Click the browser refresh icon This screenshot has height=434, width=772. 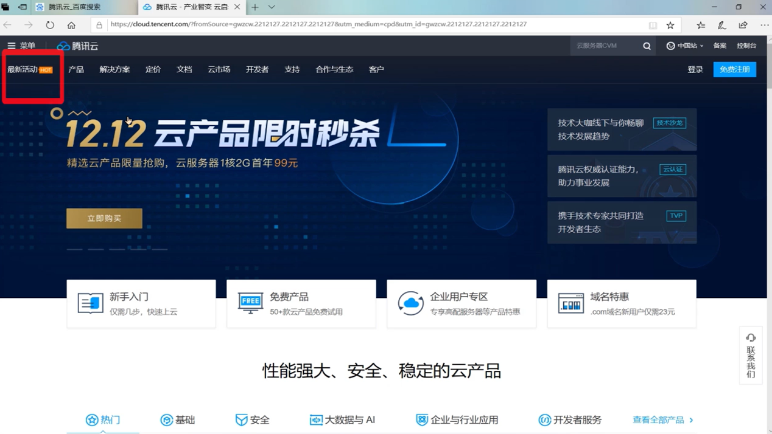[x=50, y=24]
